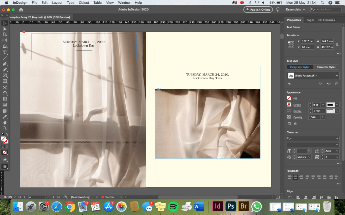Select the Zoom tool magnifier
This screenshot has height=215, width=345.
point(5,128)
